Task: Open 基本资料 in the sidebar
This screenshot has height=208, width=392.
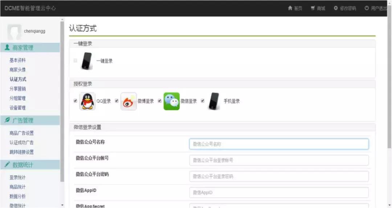Action: (x=17, y=60)
